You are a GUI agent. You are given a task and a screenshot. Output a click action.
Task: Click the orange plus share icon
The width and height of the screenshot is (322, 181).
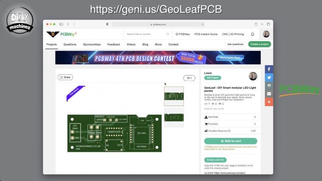[269, 102]
